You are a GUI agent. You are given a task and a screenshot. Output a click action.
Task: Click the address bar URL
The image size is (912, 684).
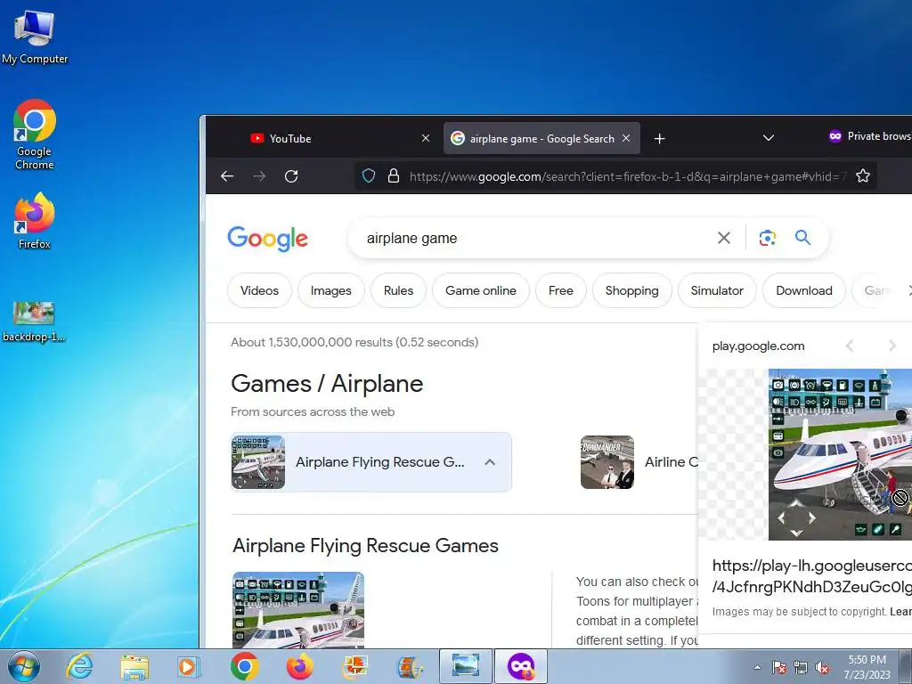(x=628, y=176)
